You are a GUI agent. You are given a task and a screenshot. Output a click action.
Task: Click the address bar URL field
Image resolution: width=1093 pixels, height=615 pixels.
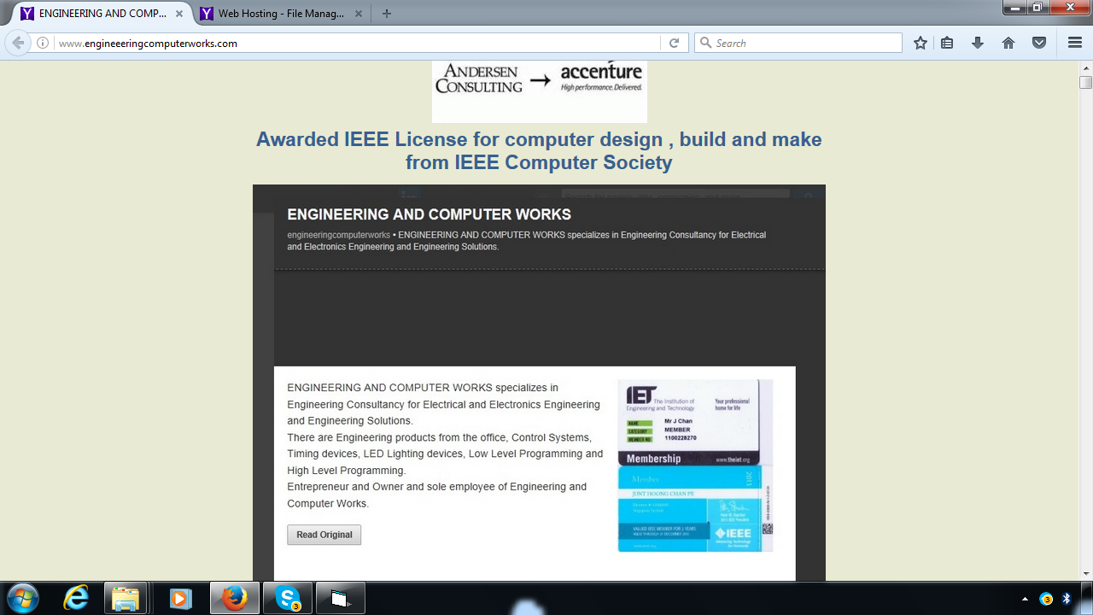[359, 43]
